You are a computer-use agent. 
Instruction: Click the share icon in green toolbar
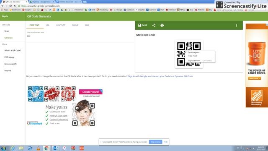154,25
